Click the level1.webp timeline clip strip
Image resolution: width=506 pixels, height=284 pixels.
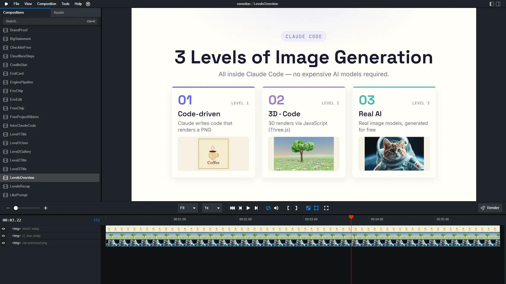coord(303,229)
